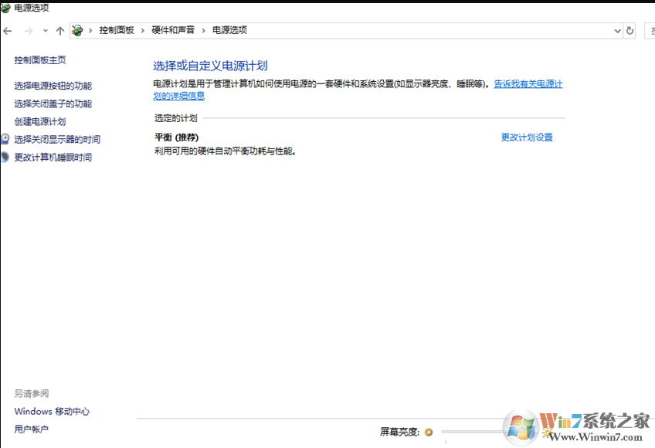Open 更改计划设置 link
655x448 pixels.
point(527,137)
